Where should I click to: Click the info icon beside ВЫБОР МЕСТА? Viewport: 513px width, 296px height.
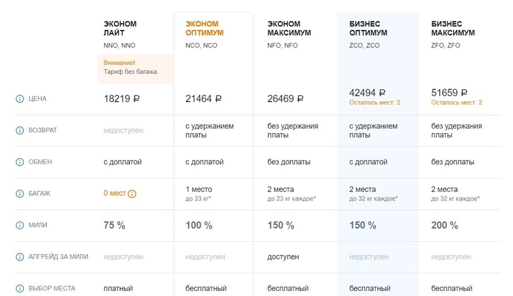[19, 289]
